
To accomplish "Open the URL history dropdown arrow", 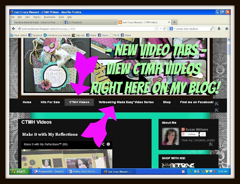I will [x=161, y=29].
